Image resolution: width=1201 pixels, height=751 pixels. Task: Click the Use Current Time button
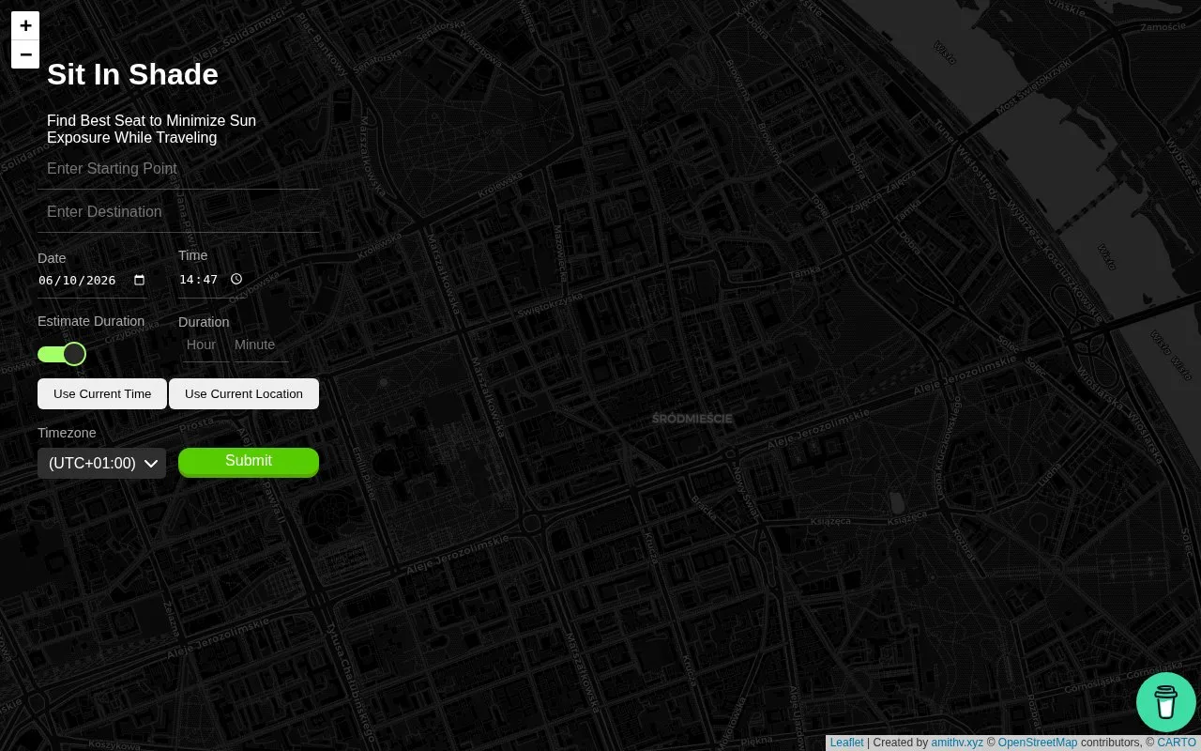click(x=102, y=394)
